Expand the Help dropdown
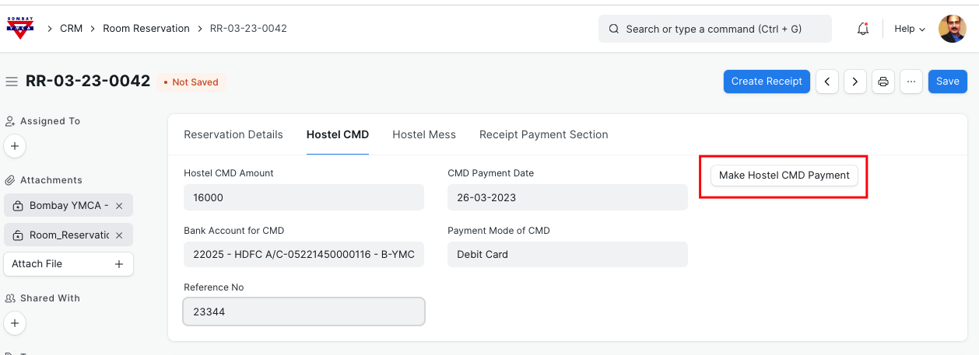Image resolution: width=979 pixels, height=355 pixels. [x=909, y=29]
